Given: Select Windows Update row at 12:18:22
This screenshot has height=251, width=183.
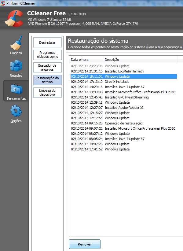Looking at the screenshot, I should [124, 113].
